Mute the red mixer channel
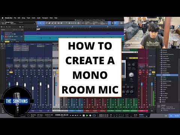This screenshot has width=180, height=135. [x=140, y=72]
